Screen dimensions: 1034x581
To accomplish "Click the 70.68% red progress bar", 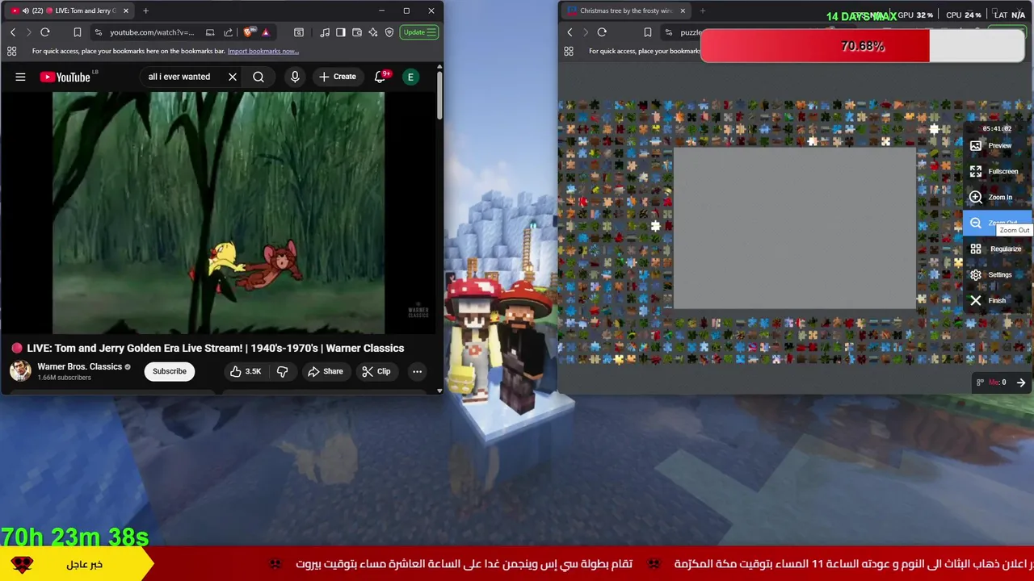I will click(862, 46).
